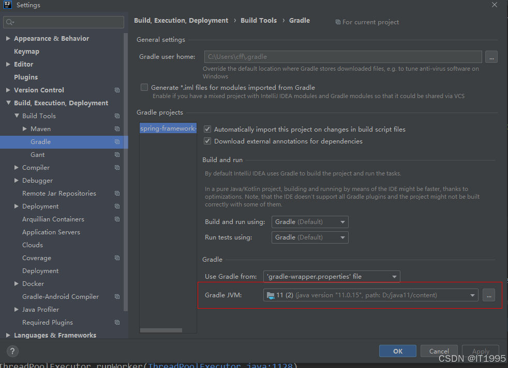Viewport: 508px width, 368px height.
Task: Click the project-level icon beside Arquillian Containers
Action: [x=117, y=219]
